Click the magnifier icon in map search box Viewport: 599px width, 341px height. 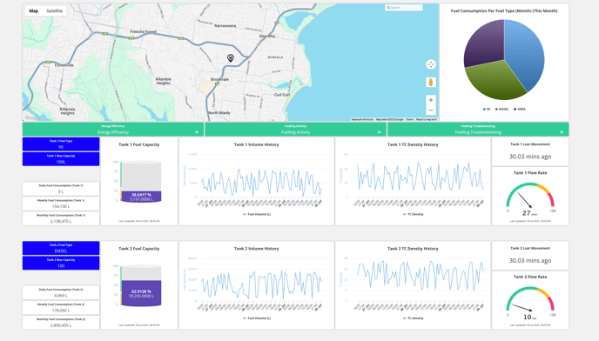(388, 8)
